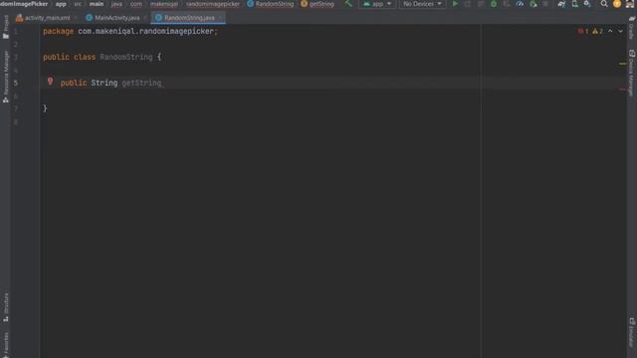Click the makeniqal breadcrumb
The image size is (637, 358).
pyautogui.click(x=164, y=4)
